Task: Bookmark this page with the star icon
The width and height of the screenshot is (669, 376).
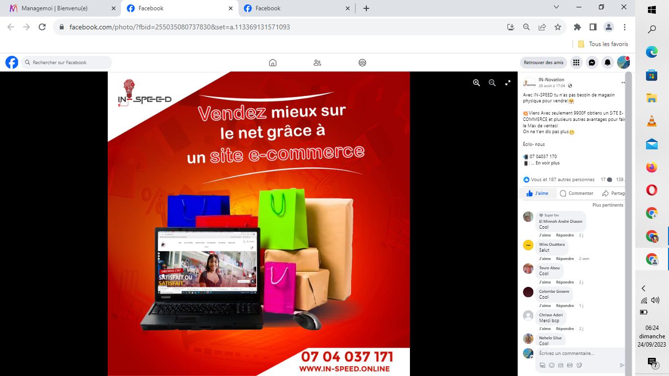Action: tap(558, 27)
